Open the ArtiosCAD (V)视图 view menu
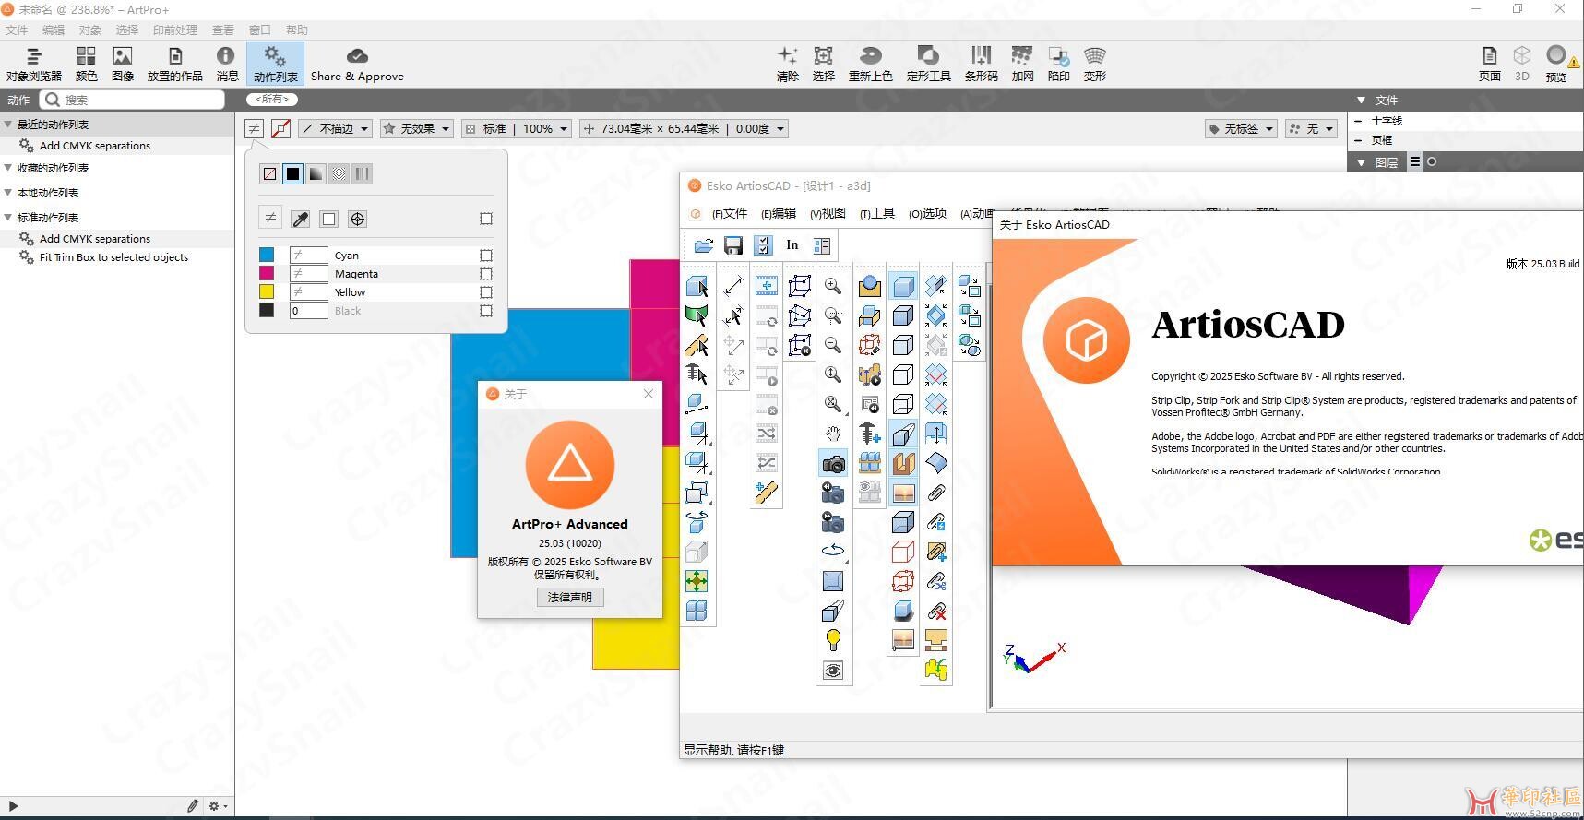The height and width of the screenshot is (820, 1584). pyautogui.click(x=828, y=213)
